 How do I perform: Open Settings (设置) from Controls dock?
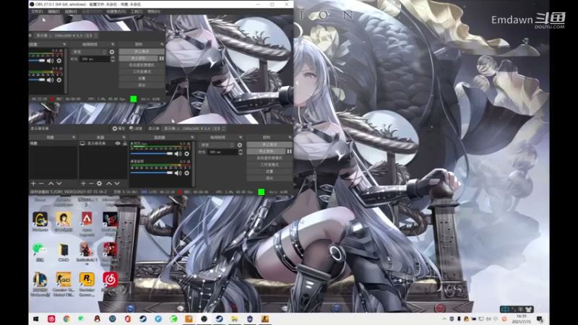point(269,171)
